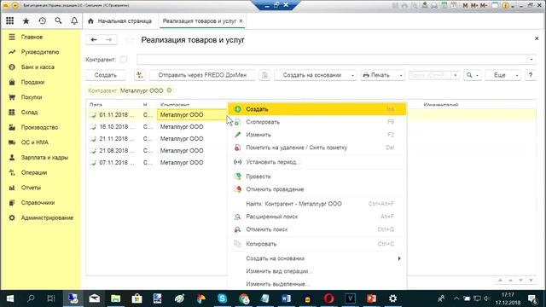Choose Провести in context menu
The height and width of the screenshot is (307, 546).
(x=317, y=177)
